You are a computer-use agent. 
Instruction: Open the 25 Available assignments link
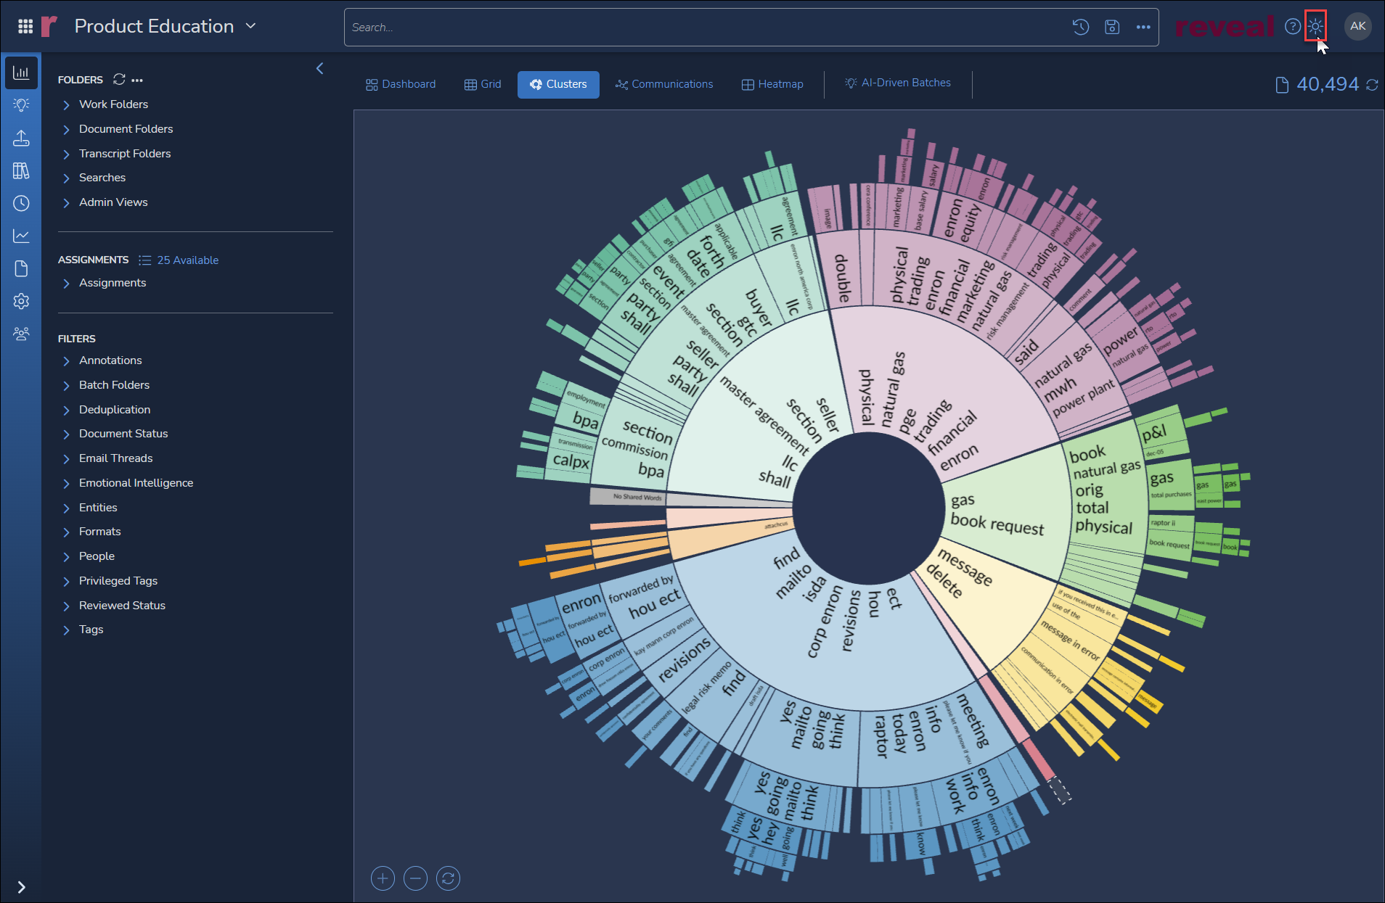pyautogui.click(x=187, y=260)
